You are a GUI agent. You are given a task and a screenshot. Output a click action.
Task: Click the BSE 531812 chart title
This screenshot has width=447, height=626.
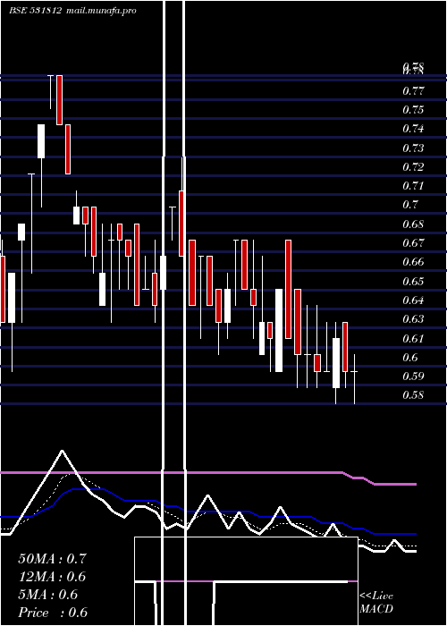tap(35, 11)
